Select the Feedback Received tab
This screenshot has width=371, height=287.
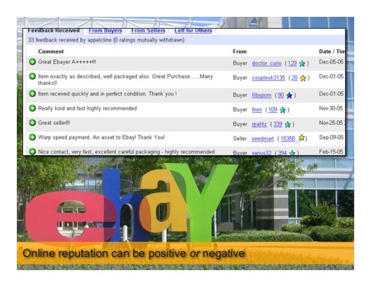pos(54,31)
